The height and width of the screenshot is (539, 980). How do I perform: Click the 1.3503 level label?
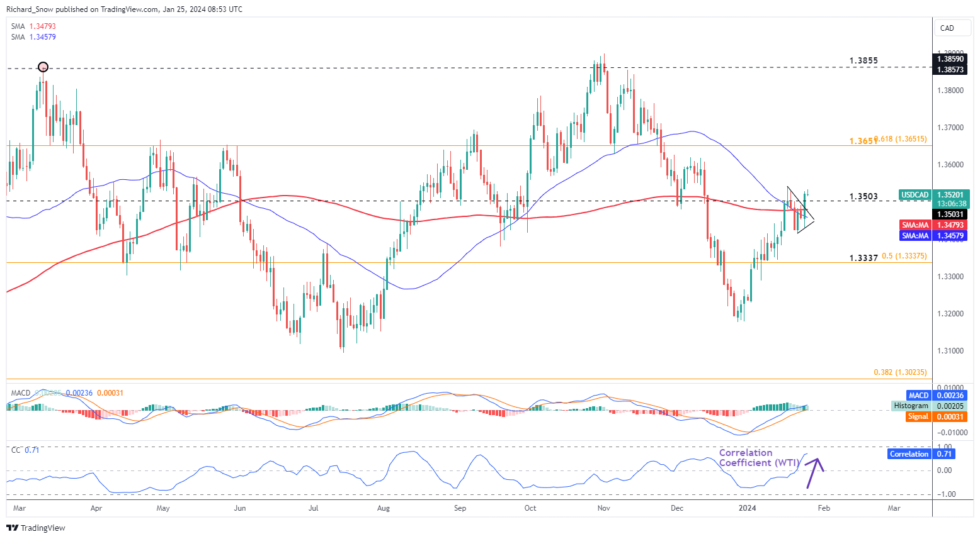tap(863, 197)
